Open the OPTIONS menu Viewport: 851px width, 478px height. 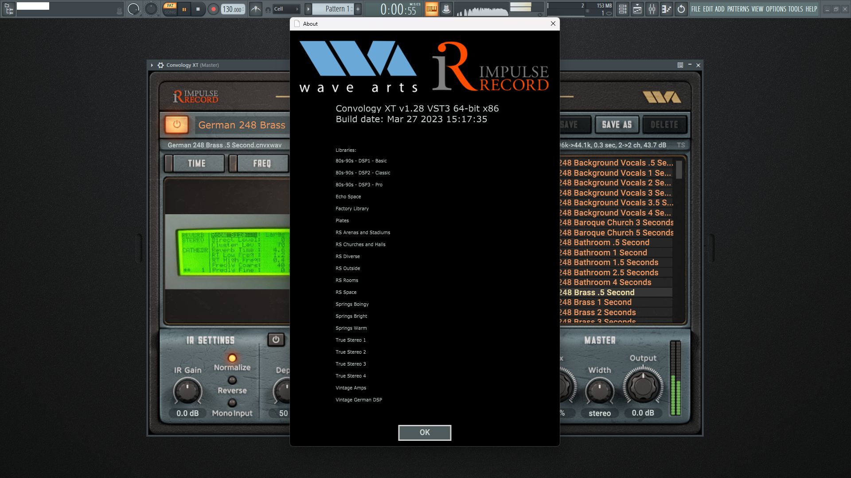[x=776, y=9]
